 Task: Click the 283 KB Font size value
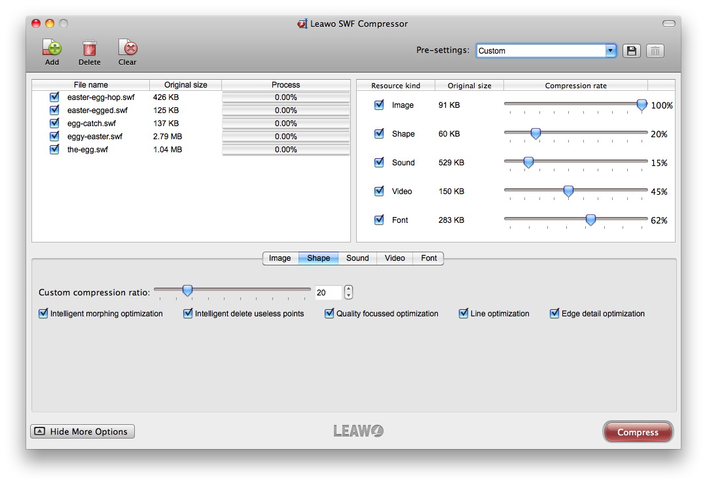point(451,220)
